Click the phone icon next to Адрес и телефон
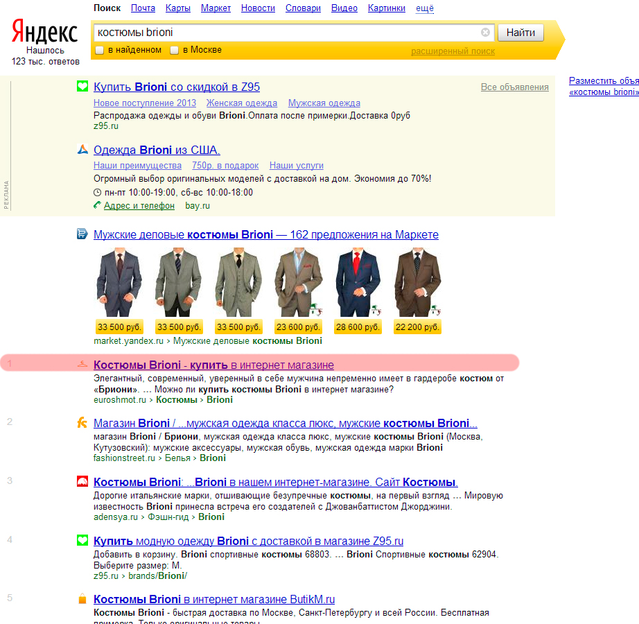 click(x=97, y=205)
